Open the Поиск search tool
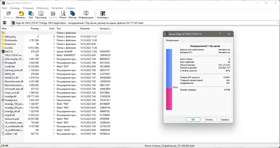Image resolution: width=280 pixels, height=148 pixels. 63,15
